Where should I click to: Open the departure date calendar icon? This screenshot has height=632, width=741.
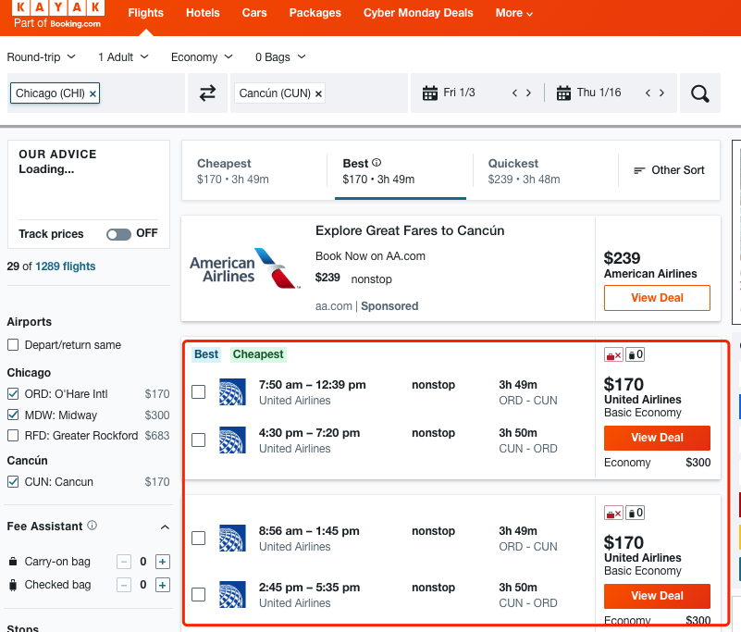[x=429, y=93]
